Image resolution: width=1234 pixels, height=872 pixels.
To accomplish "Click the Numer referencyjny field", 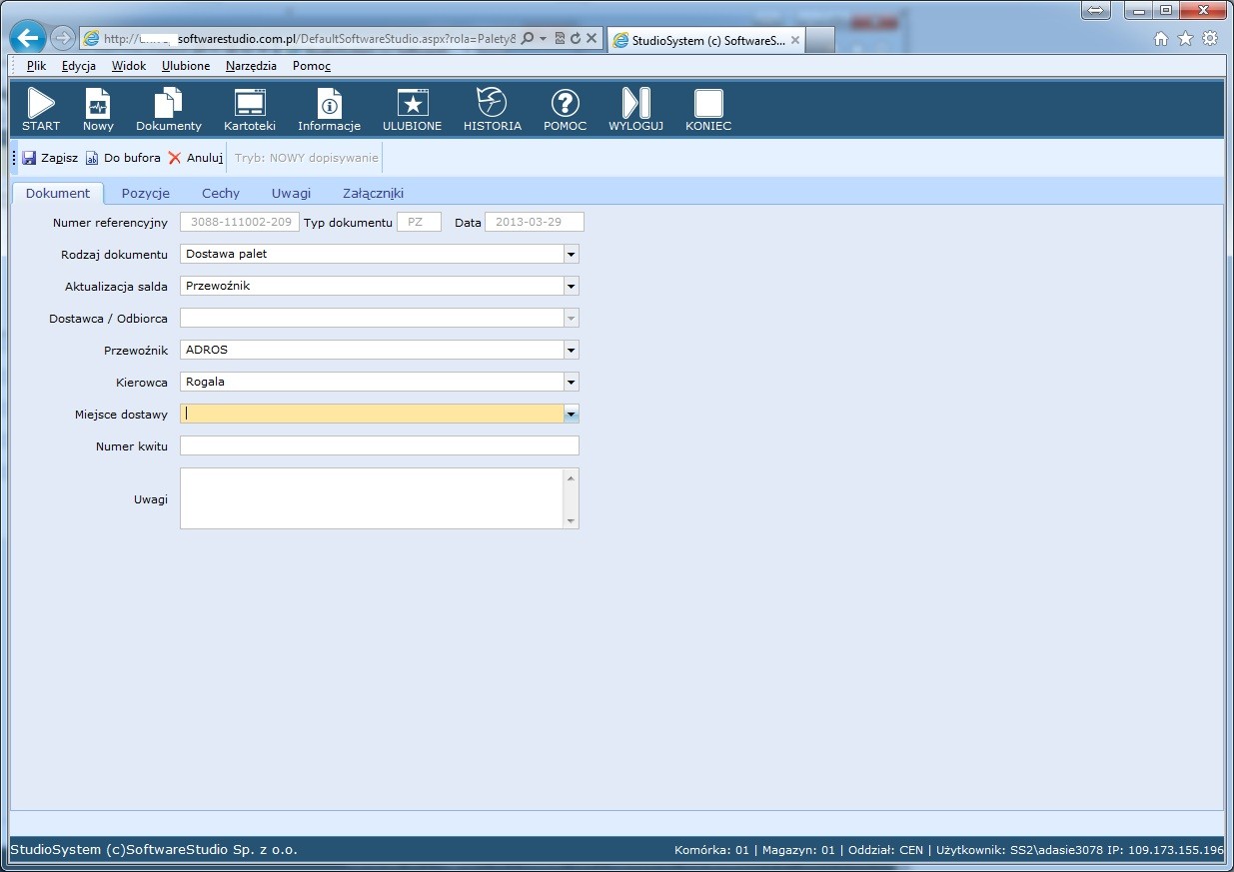I will [x=240, y=222].
